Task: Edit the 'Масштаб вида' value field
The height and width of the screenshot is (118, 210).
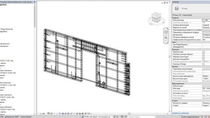Action: point(206,20)
